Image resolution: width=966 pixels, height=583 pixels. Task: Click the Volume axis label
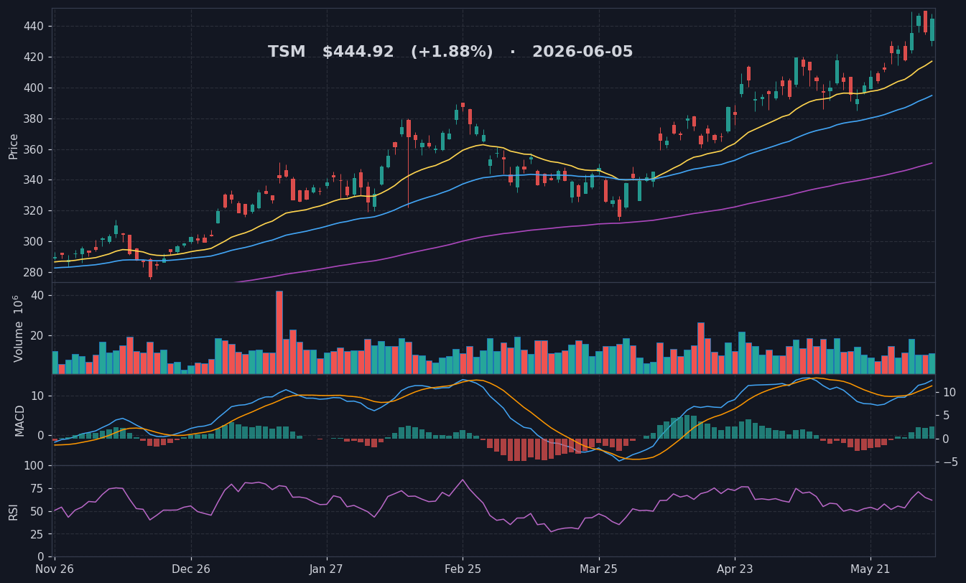click(x=18, y=328)
